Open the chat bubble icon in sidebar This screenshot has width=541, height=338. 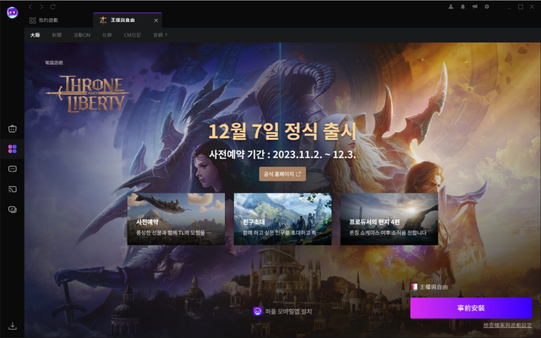[x=13, y=169]
